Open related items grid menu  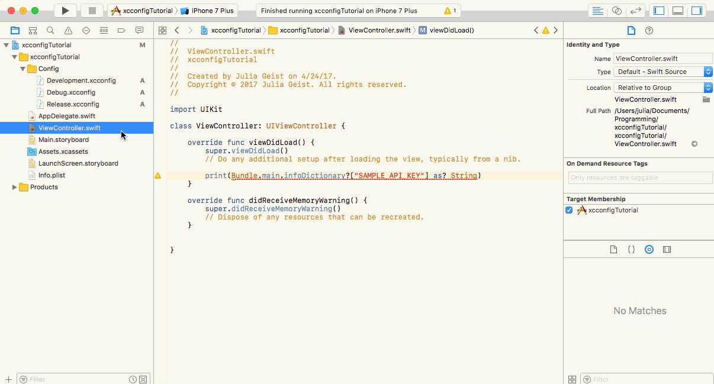tap(162, 30)
